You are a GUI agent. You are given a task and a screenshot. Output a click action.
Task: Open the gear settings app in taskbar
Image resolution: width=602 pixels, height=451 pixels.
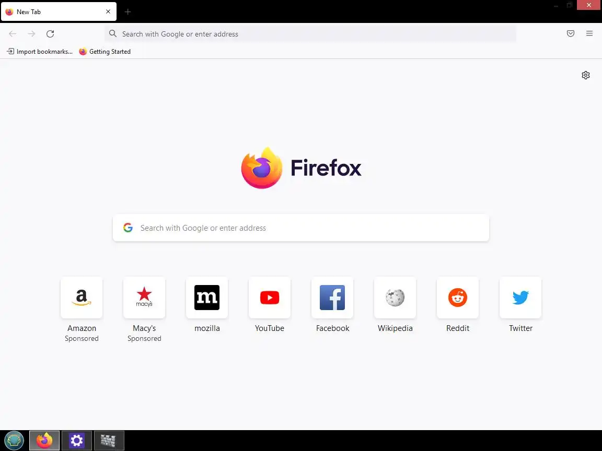[x=77, y=440]
